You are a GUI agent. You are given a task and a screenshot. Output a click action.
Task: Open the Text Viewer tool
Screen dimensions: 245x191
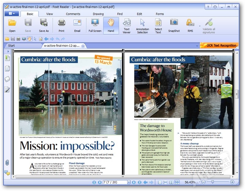(126, 26)
